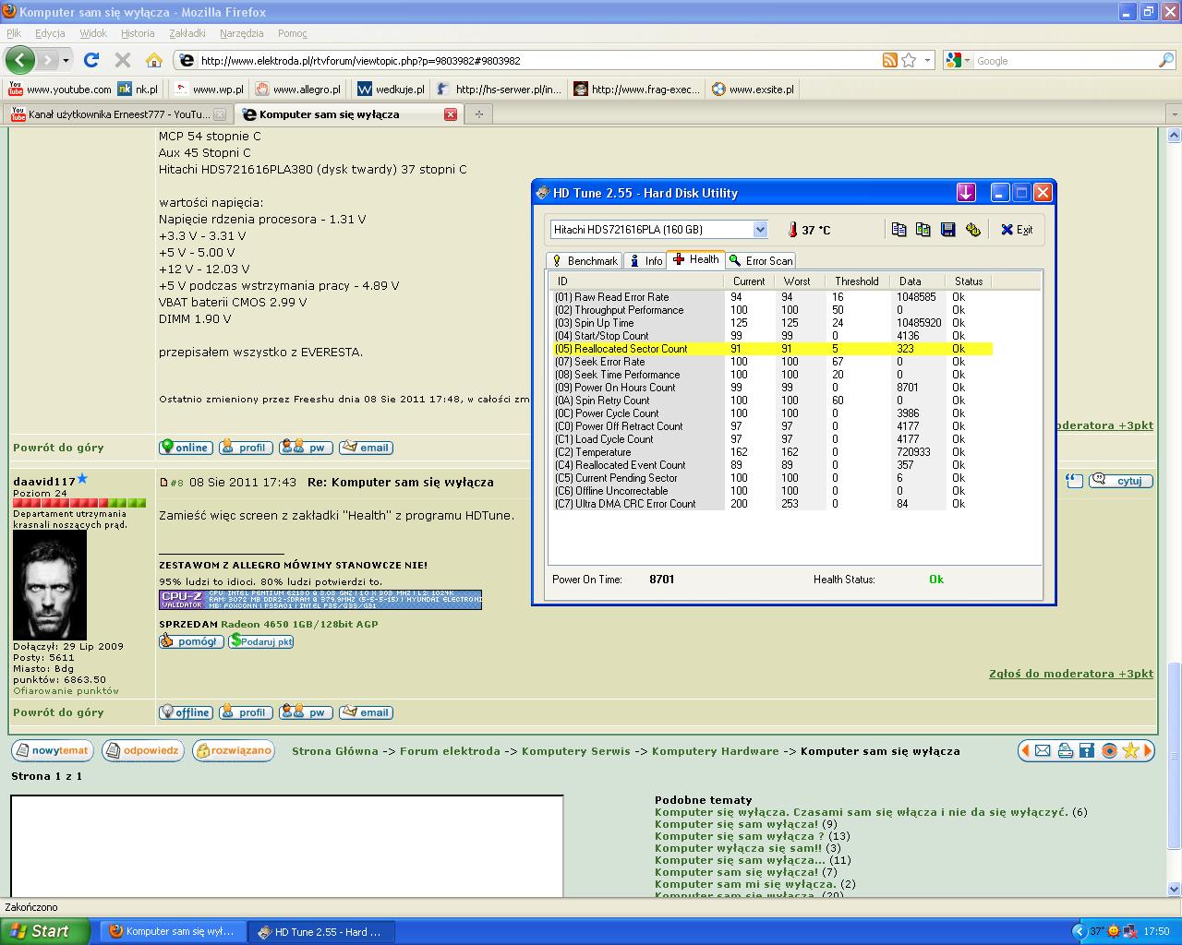The height and width of the screenshot is (945, 1182).
Task: Click the RSS feed icon in address bar
Action: pyautogui.click(x=889, y=60)
